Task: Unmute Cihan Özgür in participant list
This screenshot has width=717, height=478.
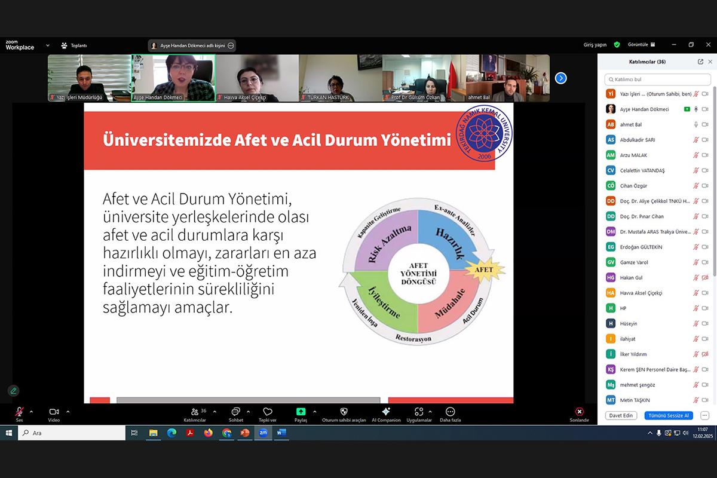Action: pos(696,186)
